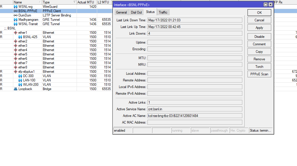Viewport: 297px width, 166px height.
Task: Click the Actual MTU column header
Action: tap(87, 2)
